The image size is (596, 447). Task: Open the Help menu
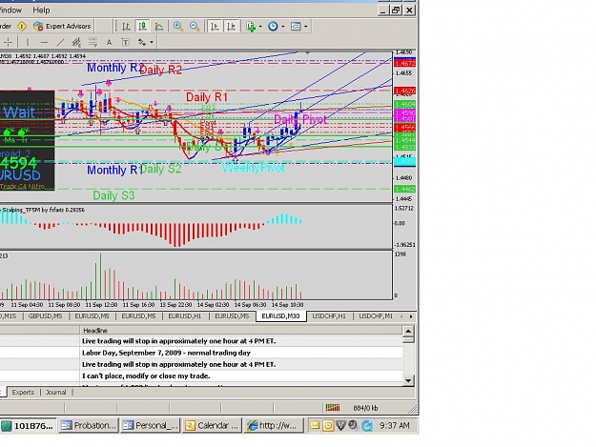(41, 10)
